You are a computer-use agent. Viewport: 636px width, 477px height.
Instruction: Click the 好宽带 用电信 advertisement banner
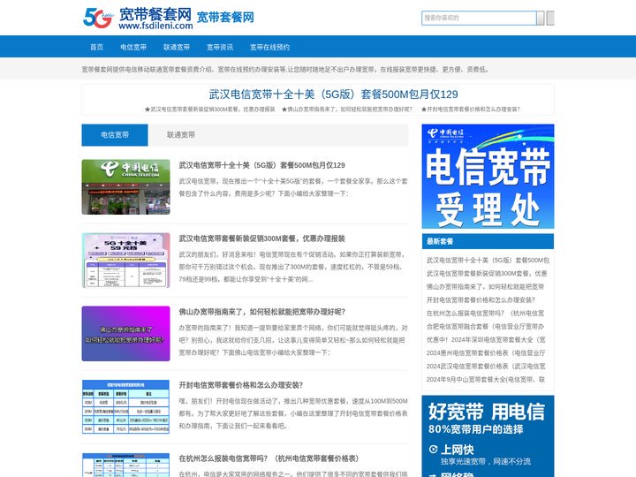(488, 436)
